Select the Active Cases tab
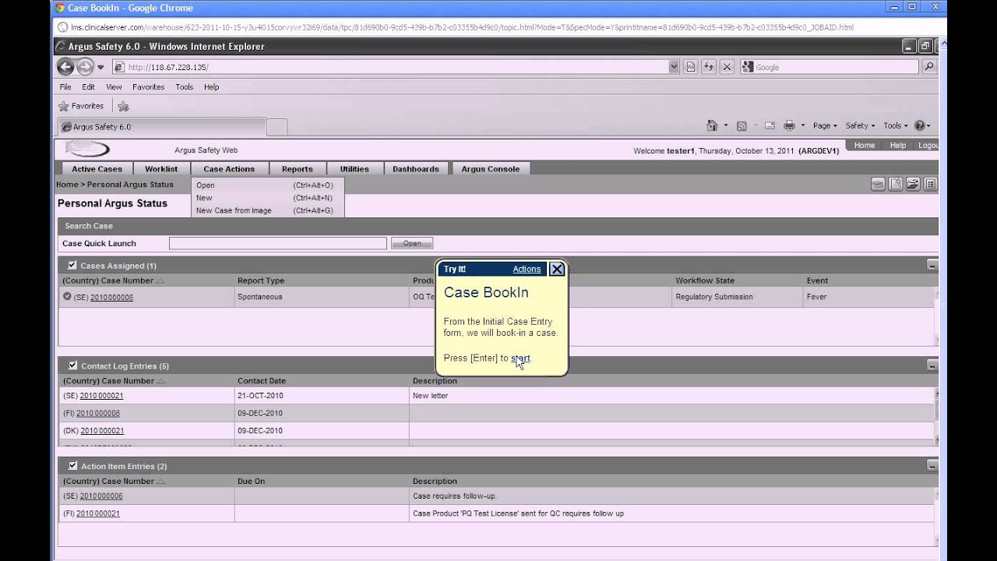This screenshot has height=561, width=997. (x=97, y=168)
